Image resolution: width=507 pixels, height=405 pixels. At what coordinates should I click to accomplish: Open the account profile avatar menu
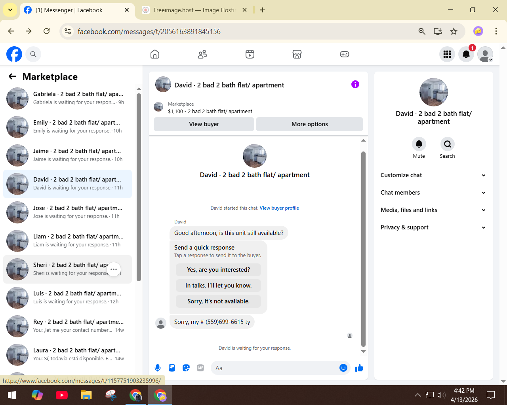pyautogui.click(x=485, y=54)
